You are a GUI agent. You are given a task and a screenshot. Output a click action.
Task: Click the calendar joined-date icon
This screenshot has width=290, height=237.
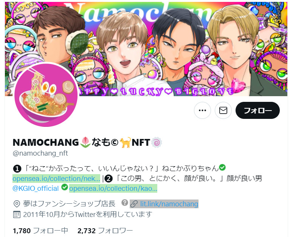[17, 214]
